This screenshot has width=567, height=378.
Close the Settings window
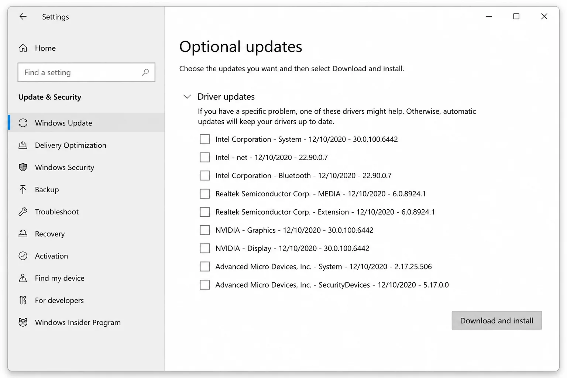click(x=544, y=17)
